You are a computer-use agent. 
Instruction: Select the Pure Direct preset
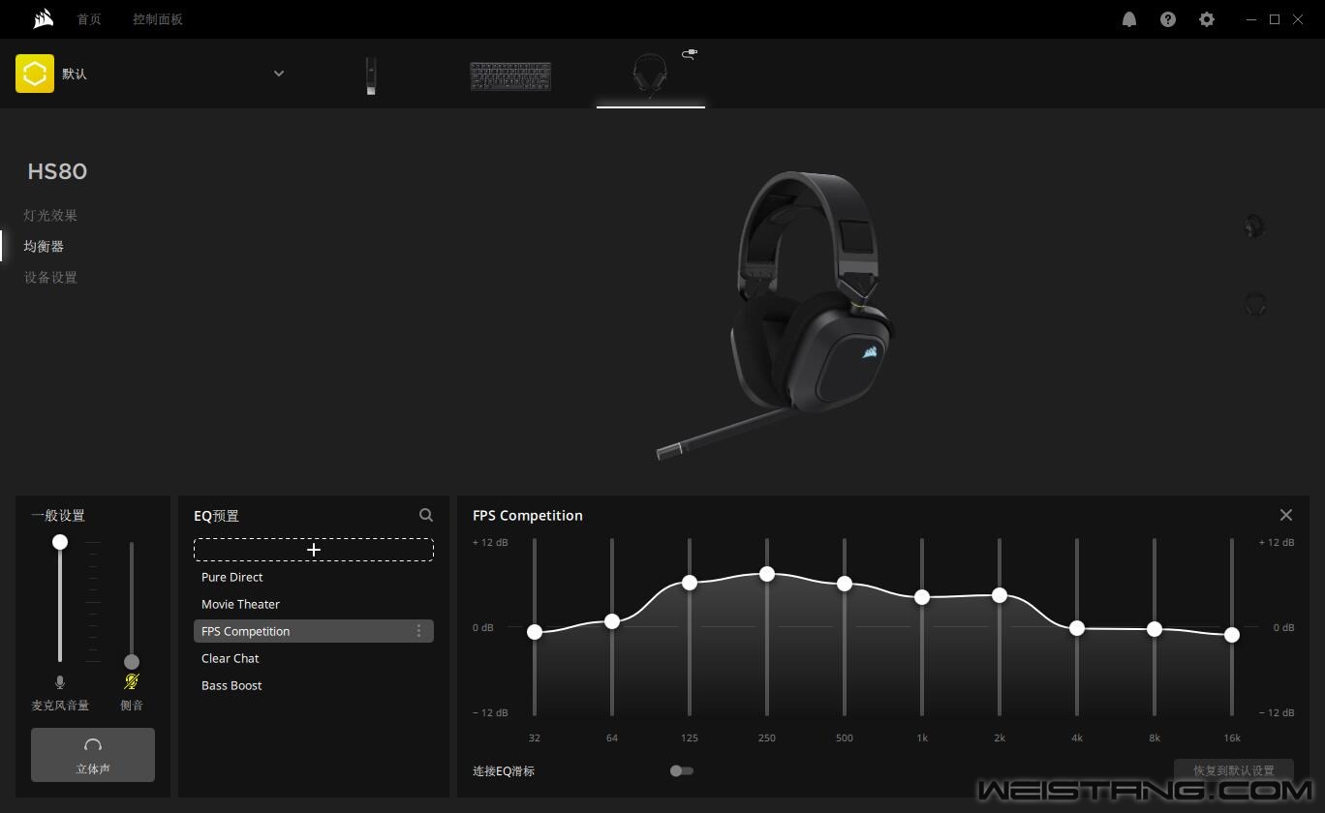(x=314, y=577)
